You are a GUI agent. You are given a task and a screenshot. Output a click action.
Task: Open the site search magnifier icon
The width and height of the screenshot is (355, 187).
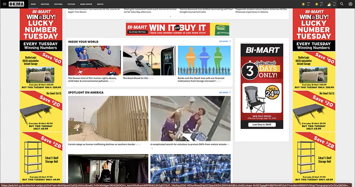[342, 4]
